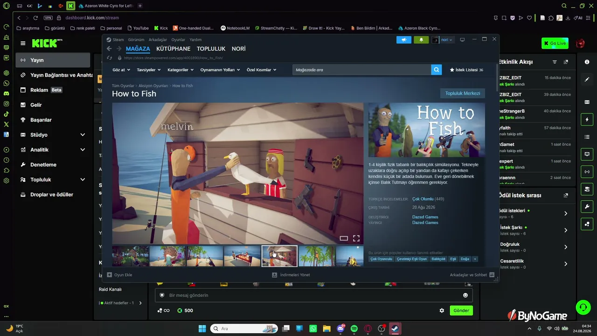The height and width of the screenshot is (336, 597).
Task: Pop out the Etkinlik Akışı panel
Action: coord(566,62)
